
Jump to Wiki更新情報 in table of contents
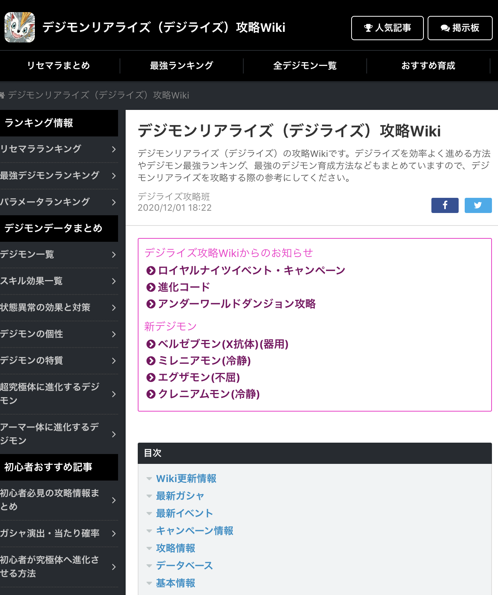pyautogui.click(x=186, y=479)
